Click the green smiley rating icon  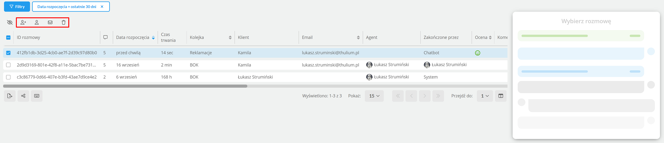coord(478,53)
